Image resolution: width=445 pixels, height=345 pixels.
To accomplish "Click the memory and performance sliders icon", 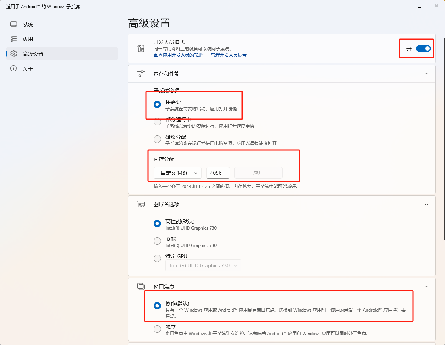I will pyautogui.click(x=141, y=74).
